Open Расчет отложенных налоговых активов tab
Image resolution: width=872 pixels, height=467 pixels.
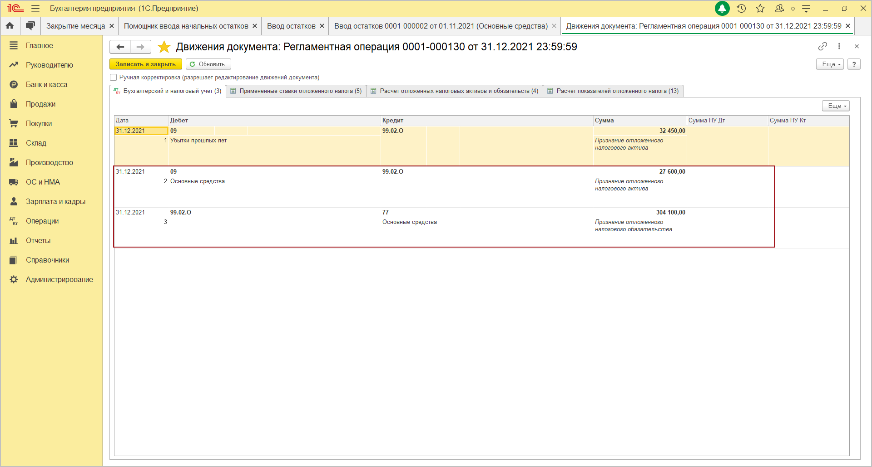[x=455, y=91]
